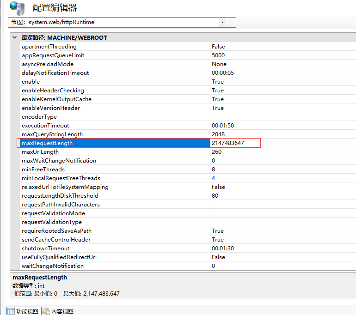This screenshot has height=315, width=356.
Task: Collapse the MACHINE/WEBROOT deepest path group
Action: (x=15, y=37)
